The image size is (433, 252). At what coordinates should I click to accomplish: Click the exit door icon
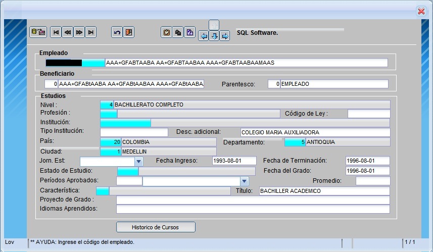(128, 32)
